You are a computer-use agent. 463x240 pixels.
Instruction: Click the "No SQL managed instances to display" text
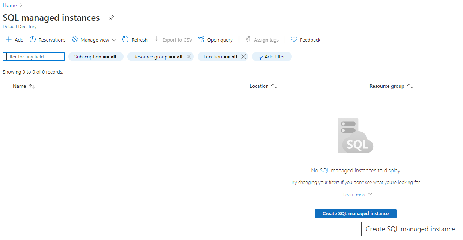click(x=356, y=171)
